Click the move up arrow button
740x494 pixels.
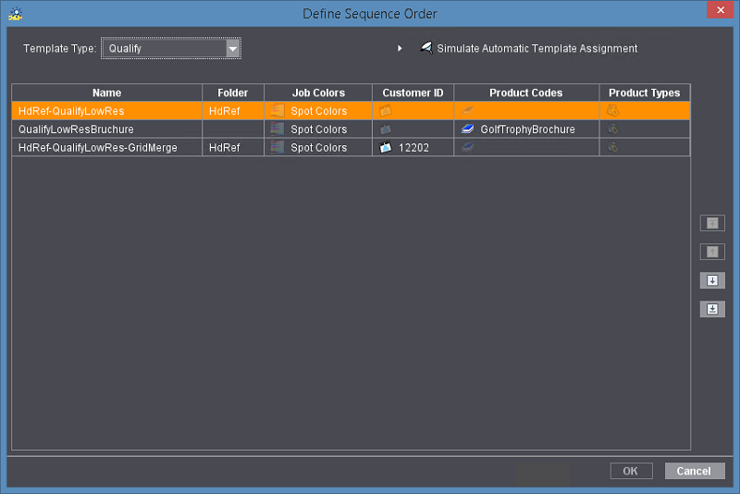[x=711, y=252]
